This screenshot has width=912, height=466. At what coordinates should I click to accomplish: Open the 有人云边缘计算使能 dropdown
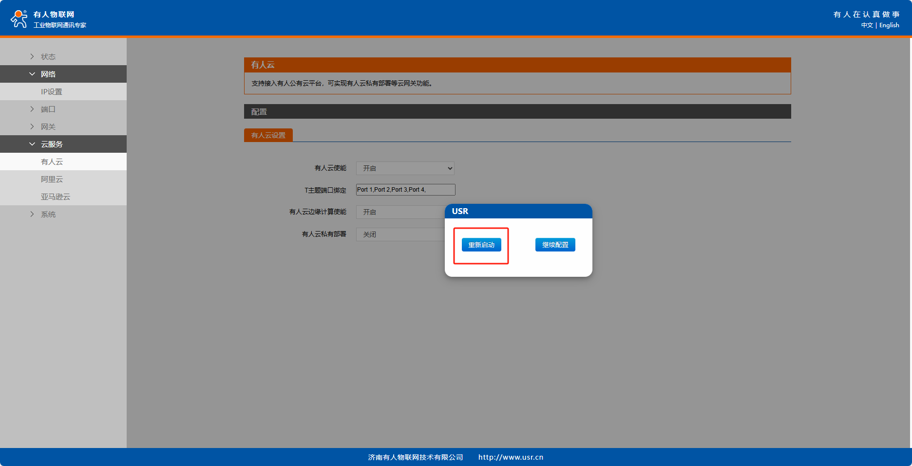coord(399,212)
